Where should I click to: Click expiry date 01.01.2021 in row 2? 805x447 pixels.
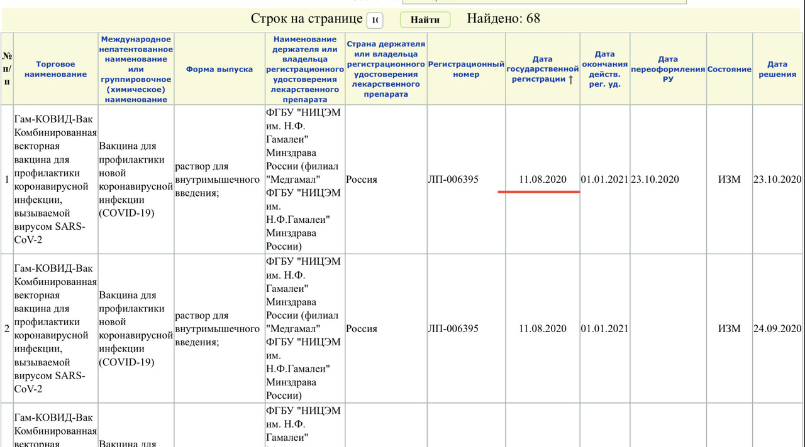[x=604, y=328]
